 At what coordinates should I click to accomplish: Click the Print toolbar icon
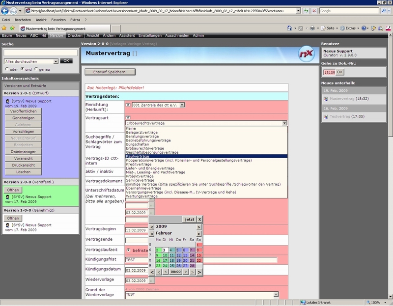coord(312,28)
